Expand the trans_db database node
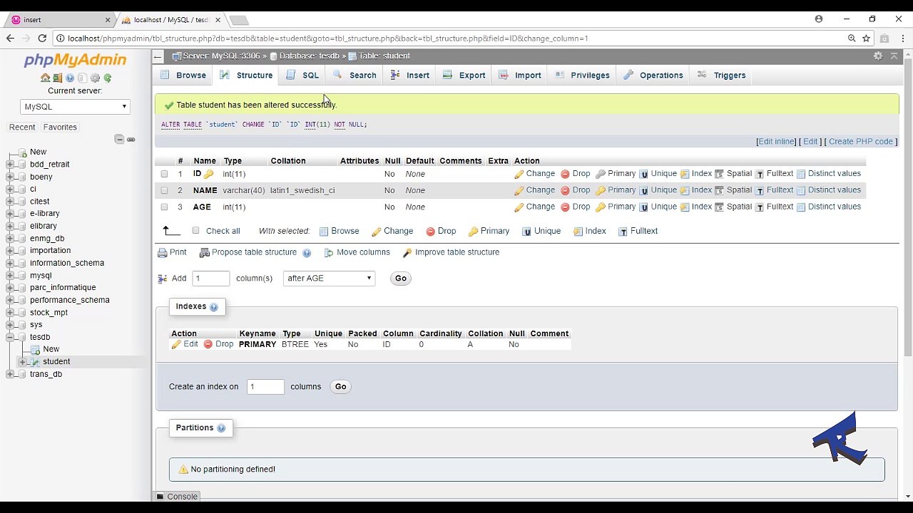 [x=10, y=374]
